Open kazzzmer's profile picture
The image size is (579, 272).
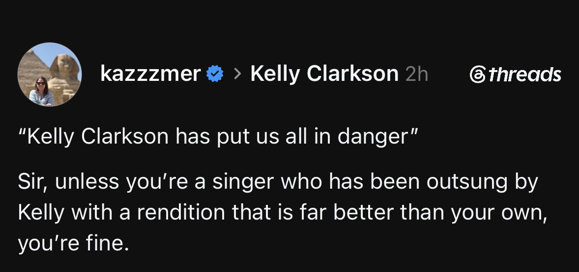tap(50, 74)
